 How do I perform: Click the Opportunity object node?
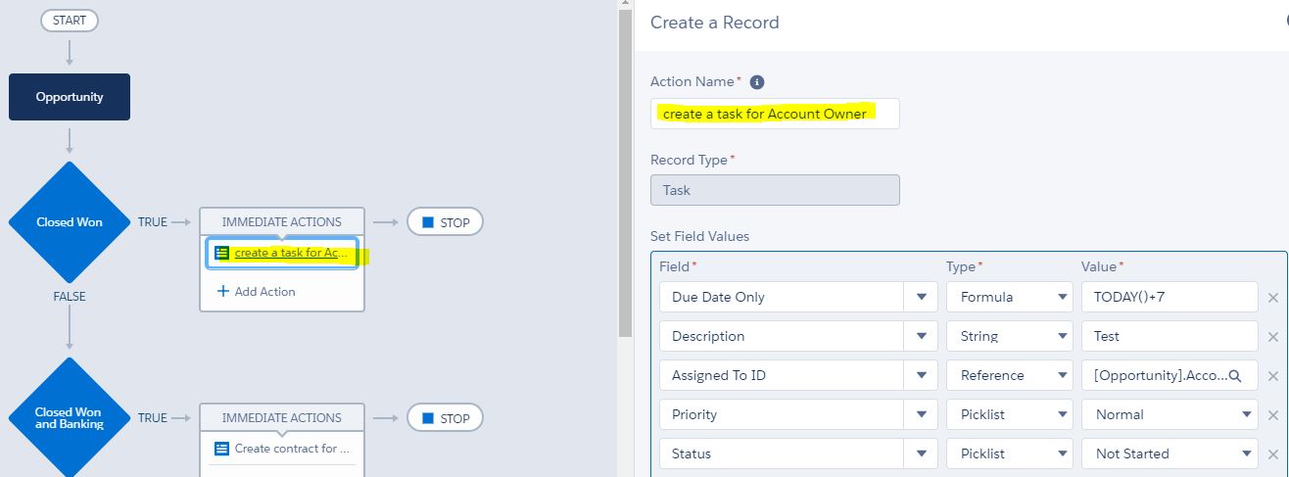(x=70, y=97)
